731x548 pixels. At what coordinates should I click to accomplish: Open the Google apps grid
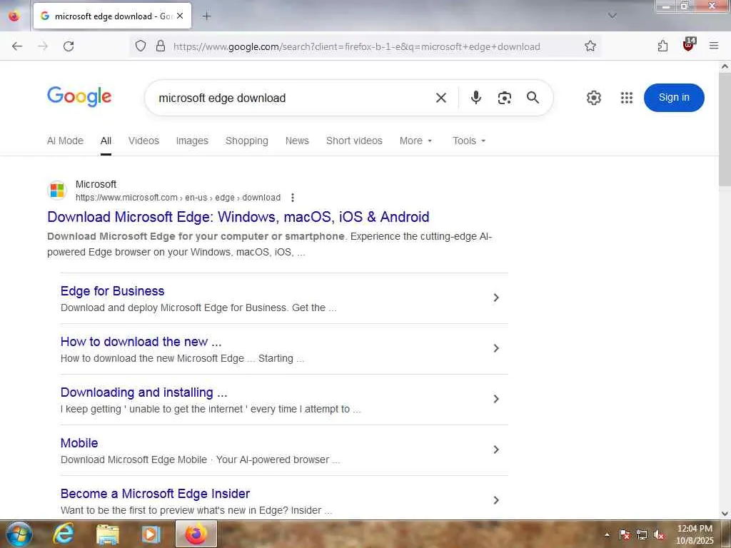(627, 98)
